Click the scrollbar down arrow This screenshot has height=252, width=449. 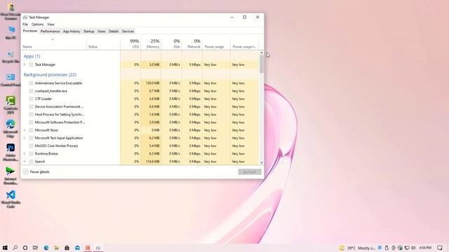coord(262,162)
